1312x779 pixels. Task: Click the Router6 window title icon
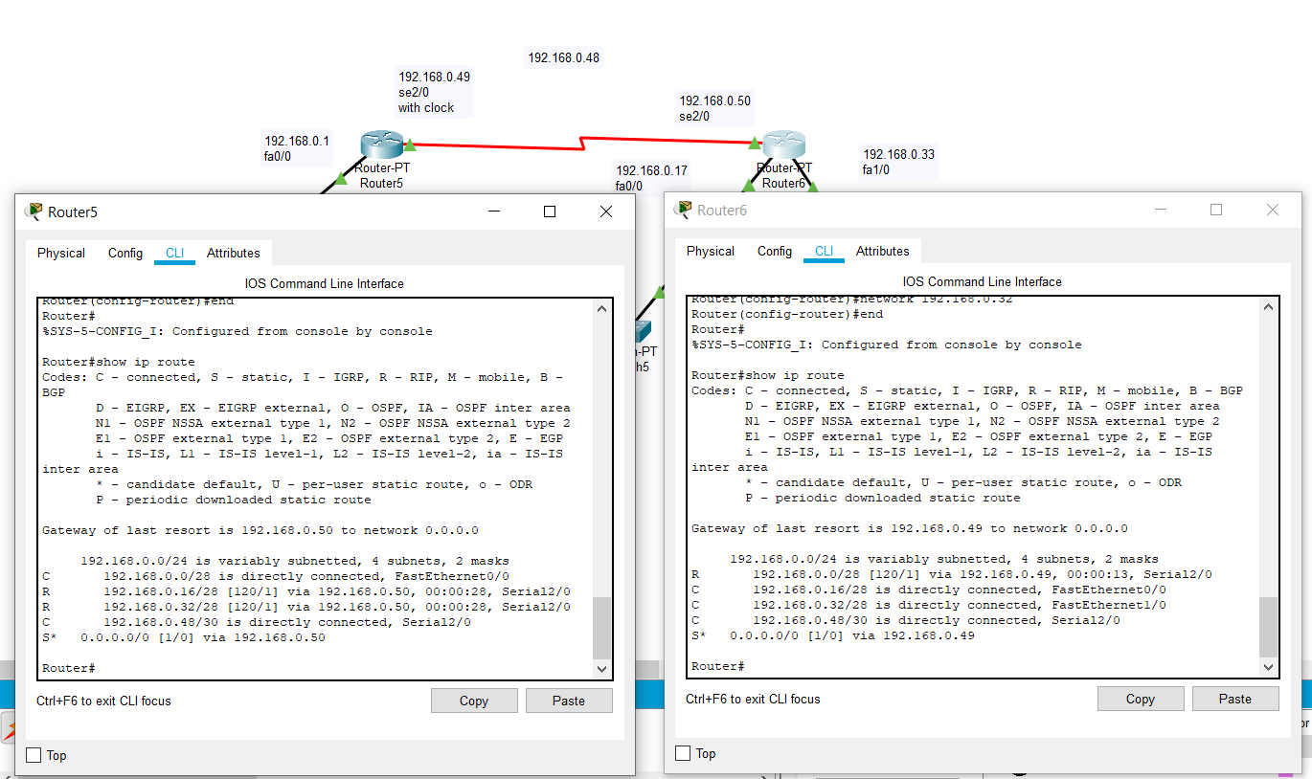684,210
